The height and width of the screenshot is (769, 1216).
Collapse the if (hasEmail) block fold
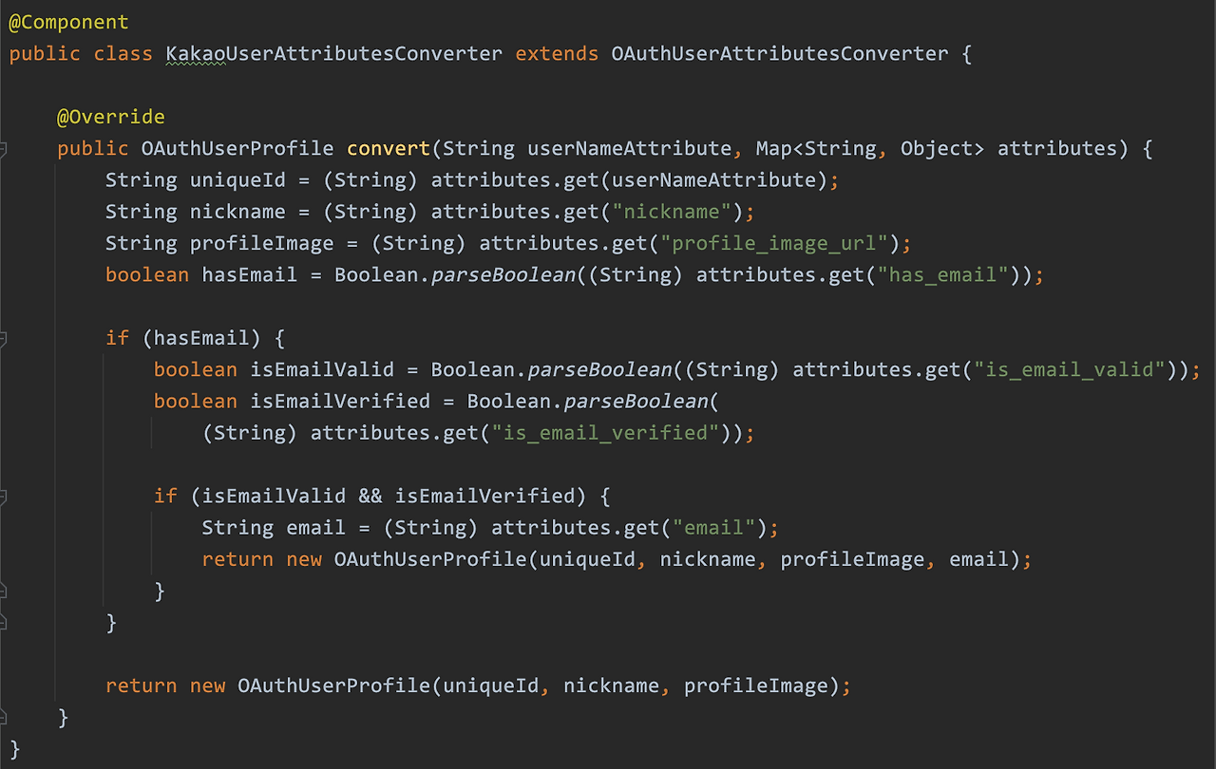tap(3, 338)
